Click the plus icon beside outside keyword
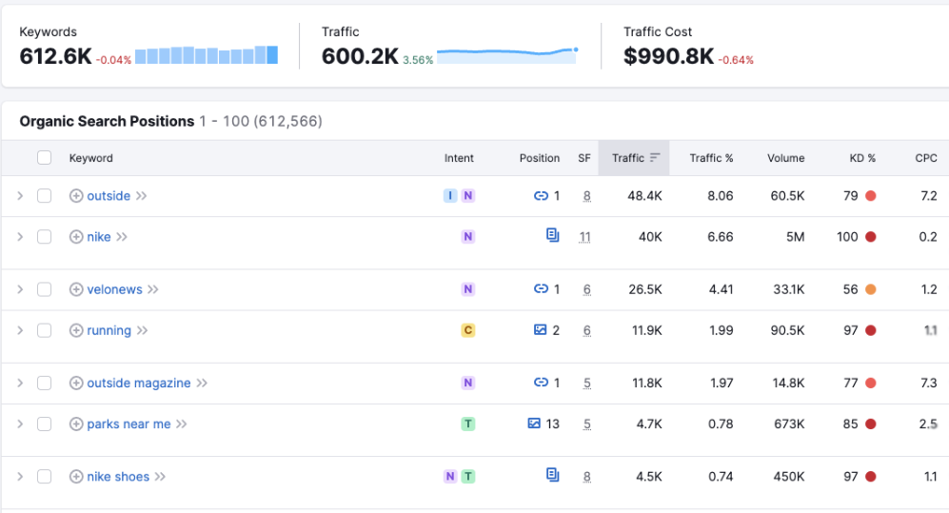 click(76, 196)
